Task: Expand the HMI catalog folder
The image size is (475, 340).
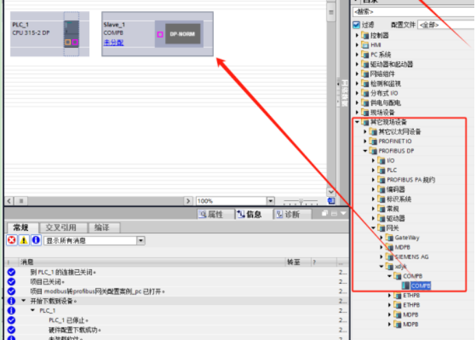Action: pyautogui.click(x=357, y=45)
